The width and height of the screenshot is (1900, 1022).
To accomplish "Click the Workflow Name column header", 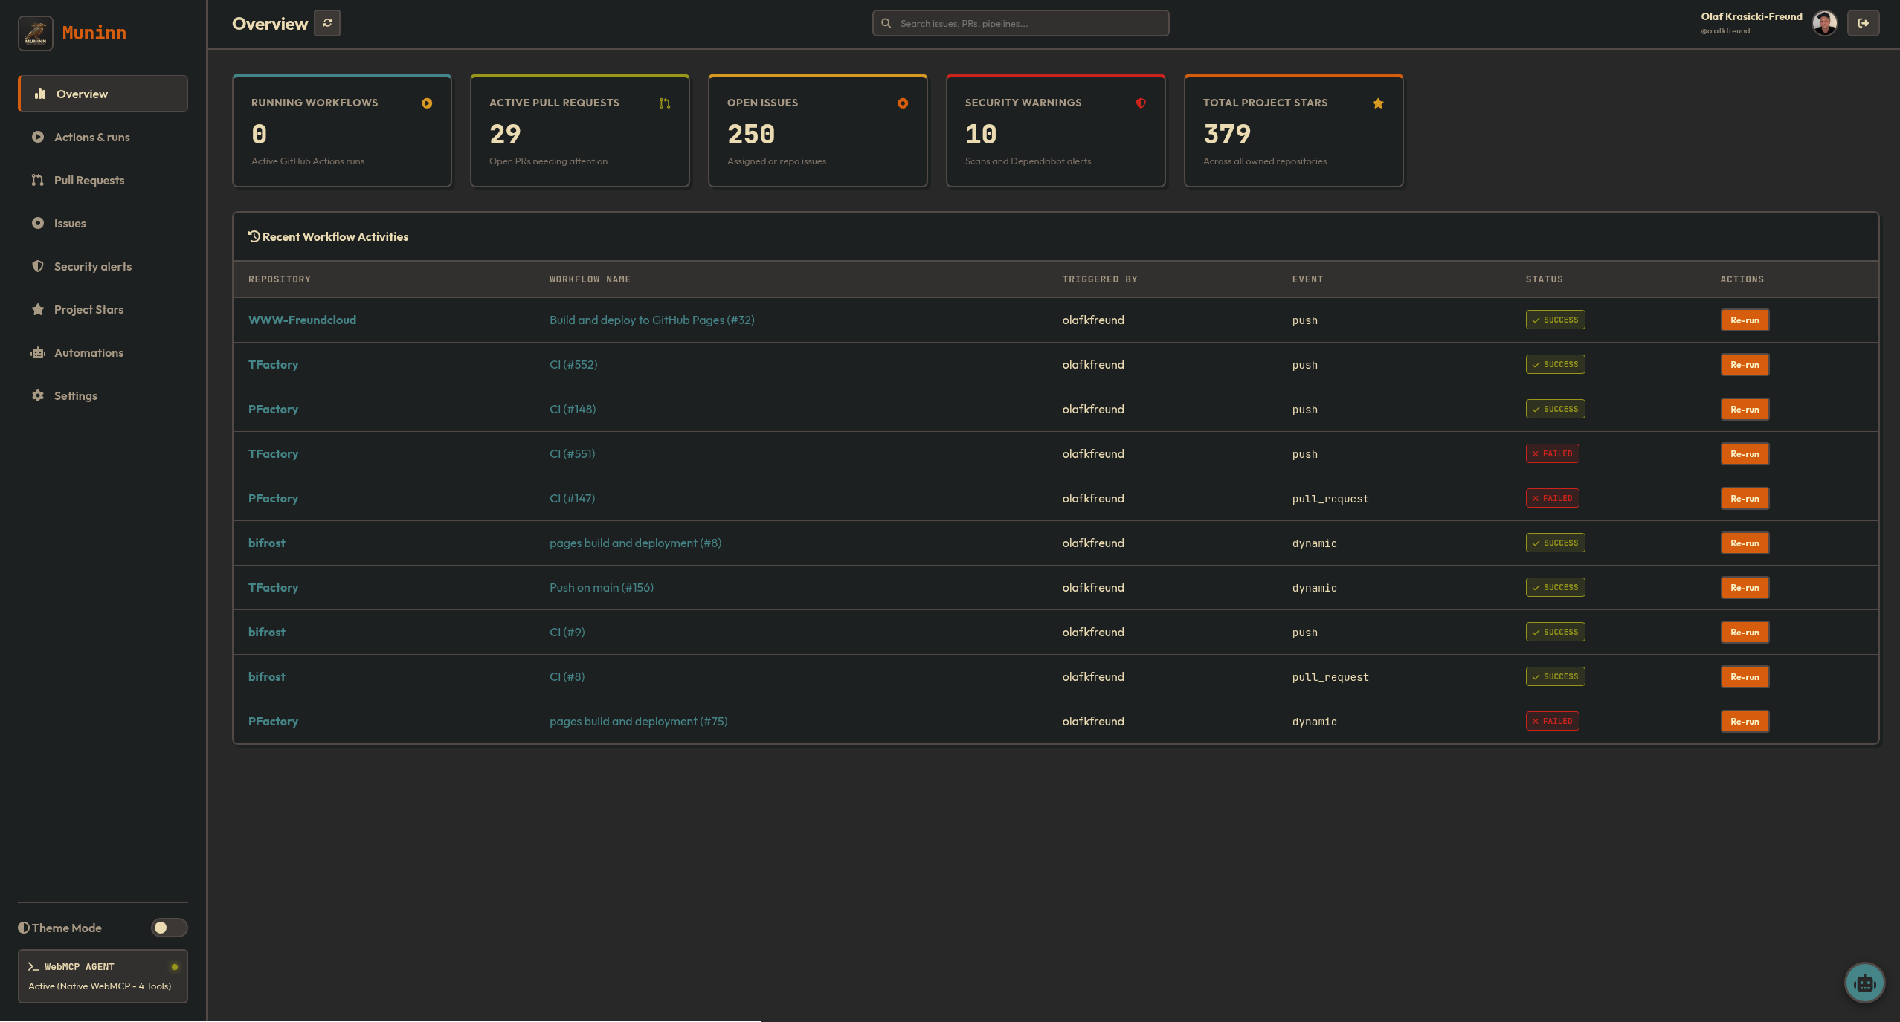I will coord(590,279).
